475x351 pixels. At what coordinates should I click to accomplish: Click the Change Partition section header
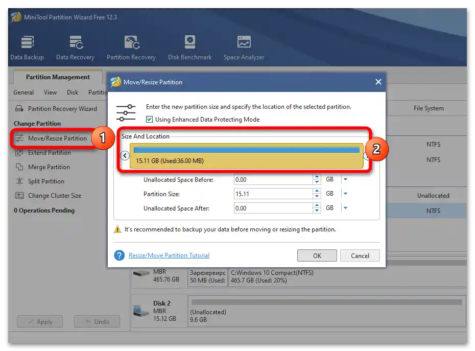tap(37, 124)
